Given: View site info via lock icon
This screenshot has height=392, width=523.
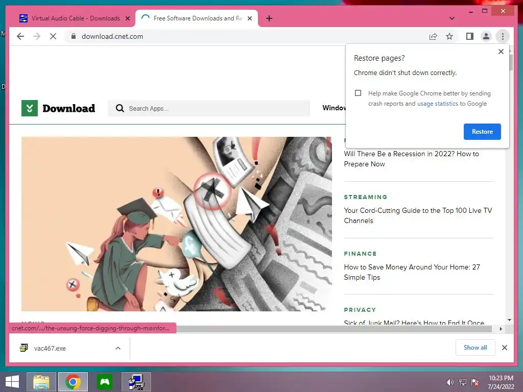Looking at the screenshot, I should (x=74, y=36).
